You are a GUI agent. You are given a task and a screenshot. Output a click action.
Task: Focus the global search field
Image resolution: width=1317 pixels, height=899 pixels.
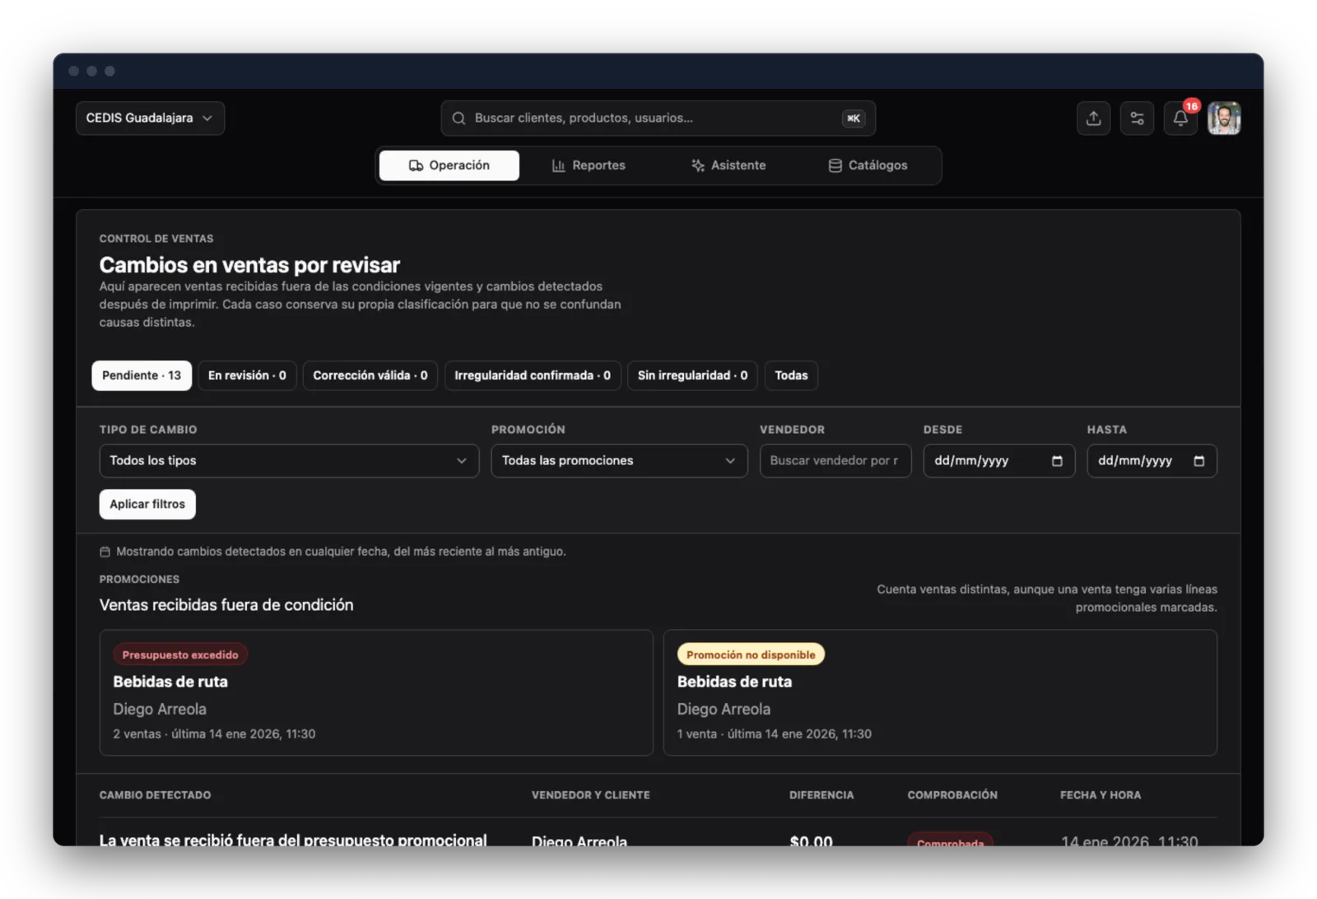click(658, 119)
